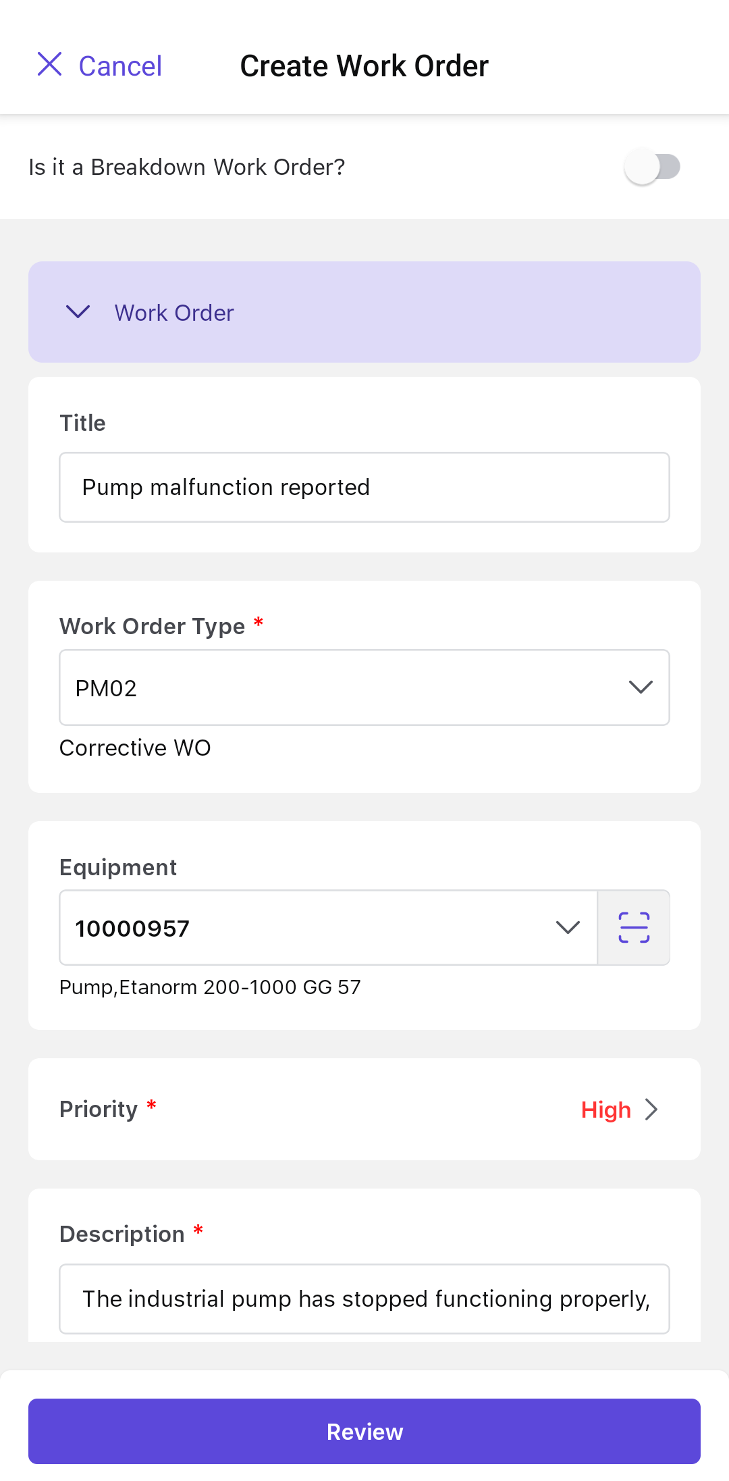This screenshot has height=1481, width=729.
Task: Collapse the Work Order section chevron
Action: tap(78, 312)
